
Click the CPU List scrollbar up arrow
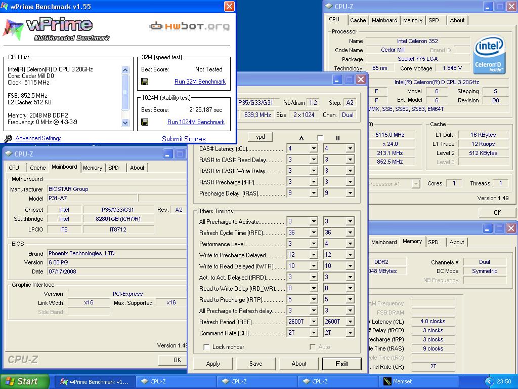(125, 70)
